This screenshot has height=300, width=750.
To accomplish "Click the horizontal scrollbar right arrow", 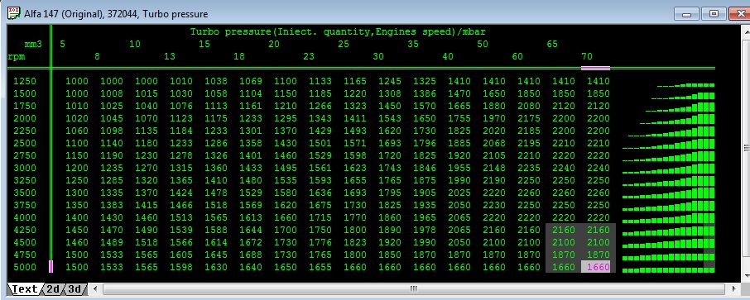I will click(x=733, y=289).
